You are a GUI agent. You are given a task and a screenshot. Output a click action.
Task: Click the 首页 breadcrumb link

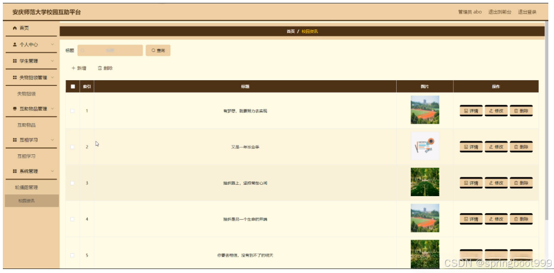(290, 32)
